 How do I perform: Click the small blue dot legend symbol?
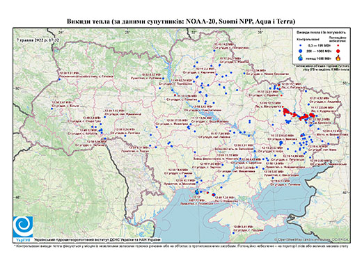pos(301,46)
